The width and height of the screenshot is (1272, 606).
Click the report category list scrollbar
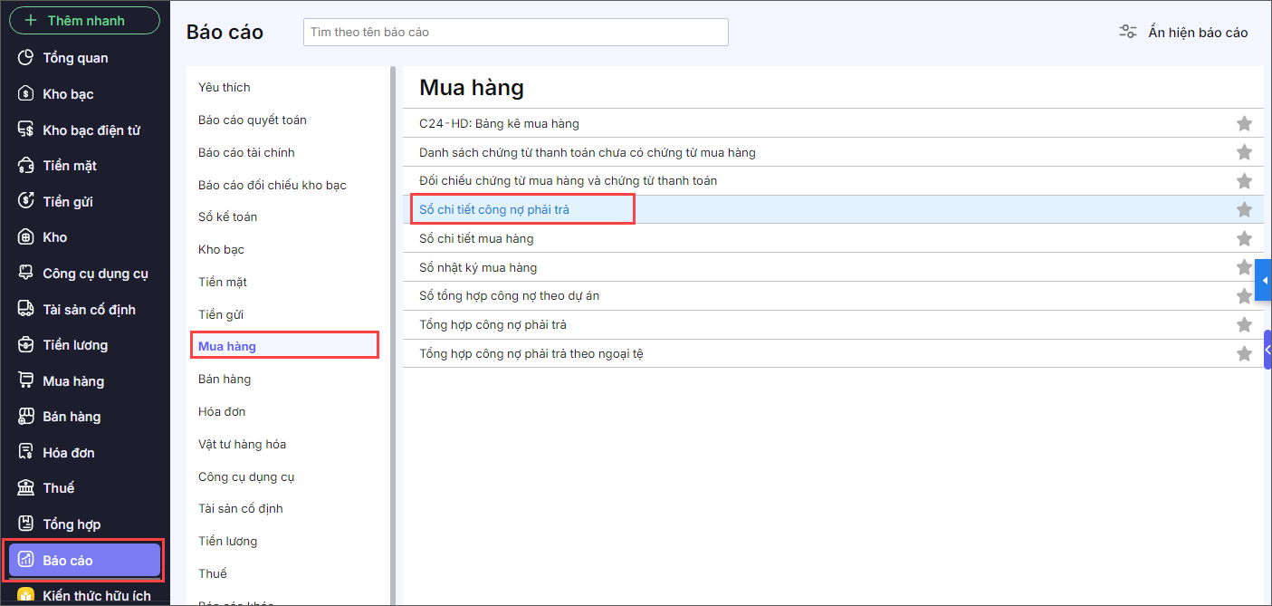[393, 335]
